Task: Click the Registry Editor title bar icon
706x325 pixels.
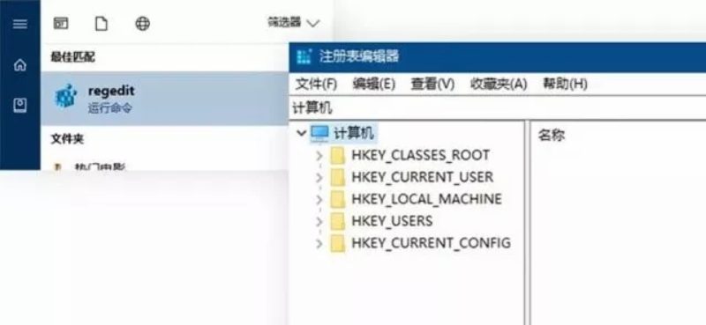Action: click(x=304, y=57)
